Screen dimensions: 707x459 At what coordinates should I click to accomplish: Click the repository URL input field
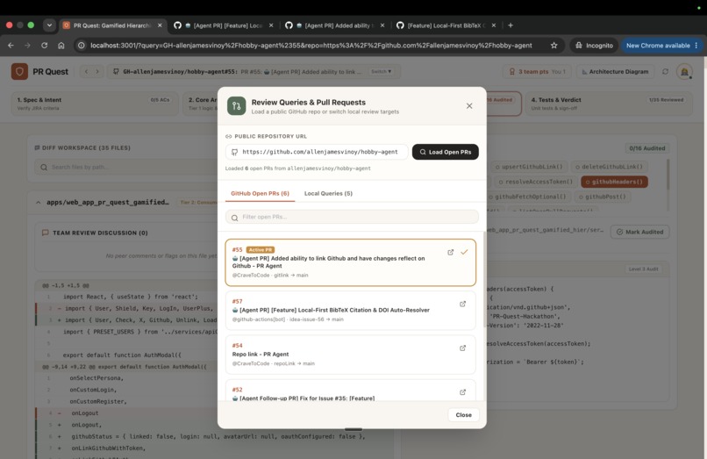click(317, 152)
